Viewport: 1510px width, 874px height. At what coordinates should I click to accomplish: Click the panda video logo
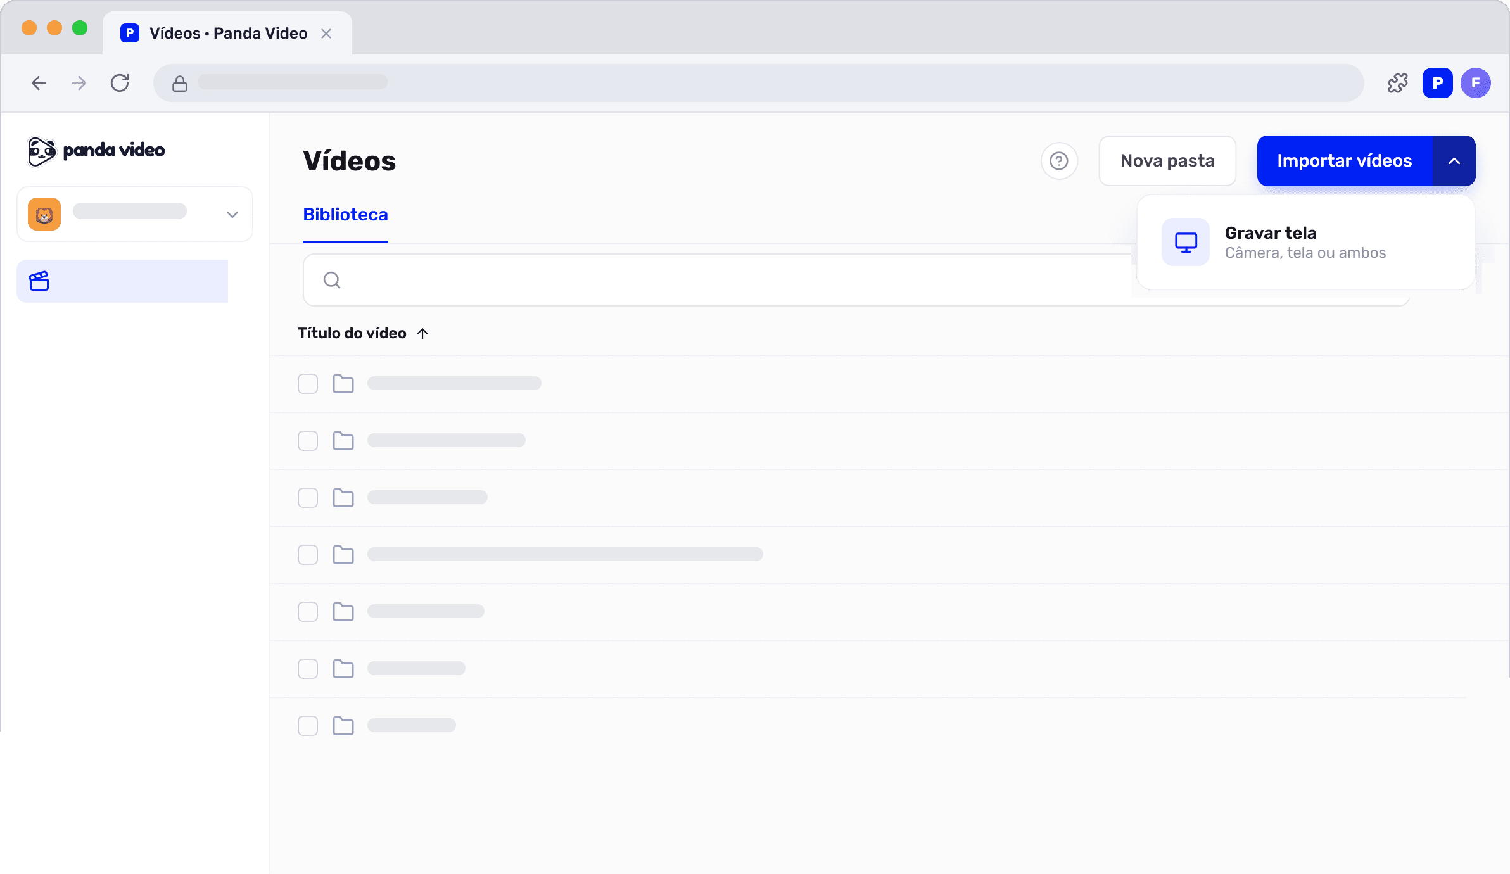[96, 151]
